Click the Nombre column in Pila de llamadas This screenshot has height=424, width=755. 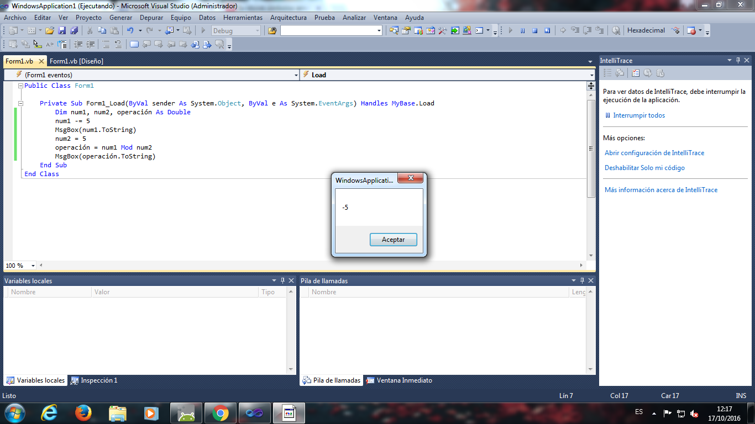[439, 292]
